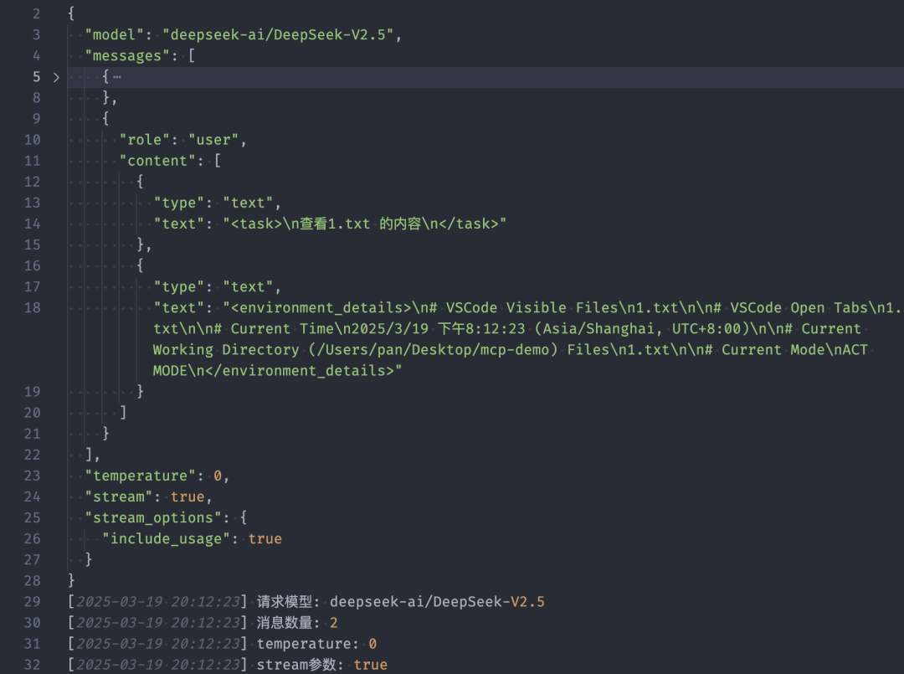Image resolution: width=904 pixels, height=674 pixels.
Task: Click the true value on line 26
Action: (x=265, y=539)
